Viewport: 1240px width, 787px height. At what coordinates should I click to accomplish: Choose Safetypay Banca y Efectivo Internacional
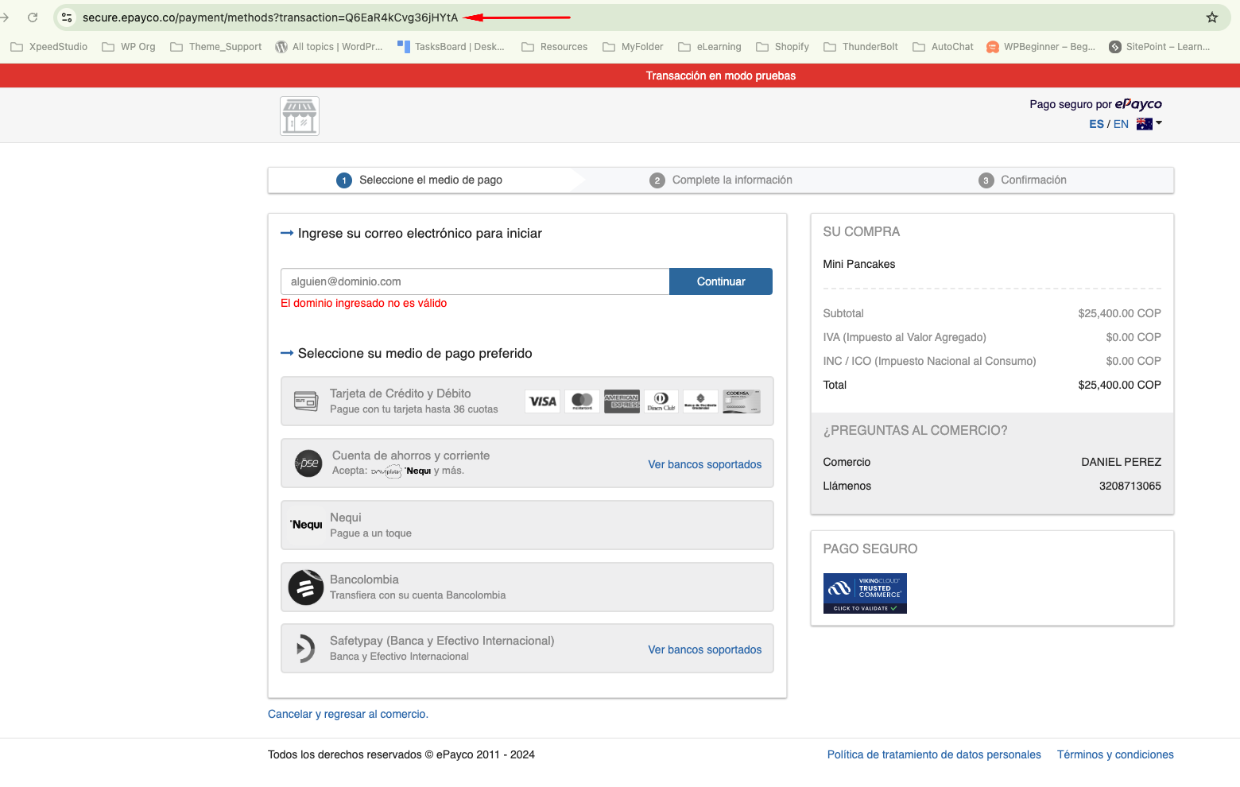[527, 649]
